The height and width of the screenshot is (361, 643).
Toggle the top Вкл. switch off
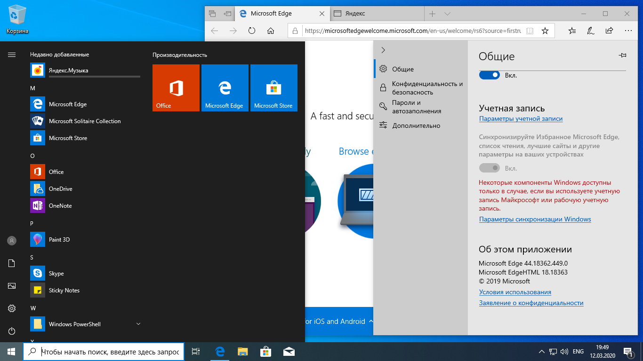pyautogui.click(x=490, y=75)
